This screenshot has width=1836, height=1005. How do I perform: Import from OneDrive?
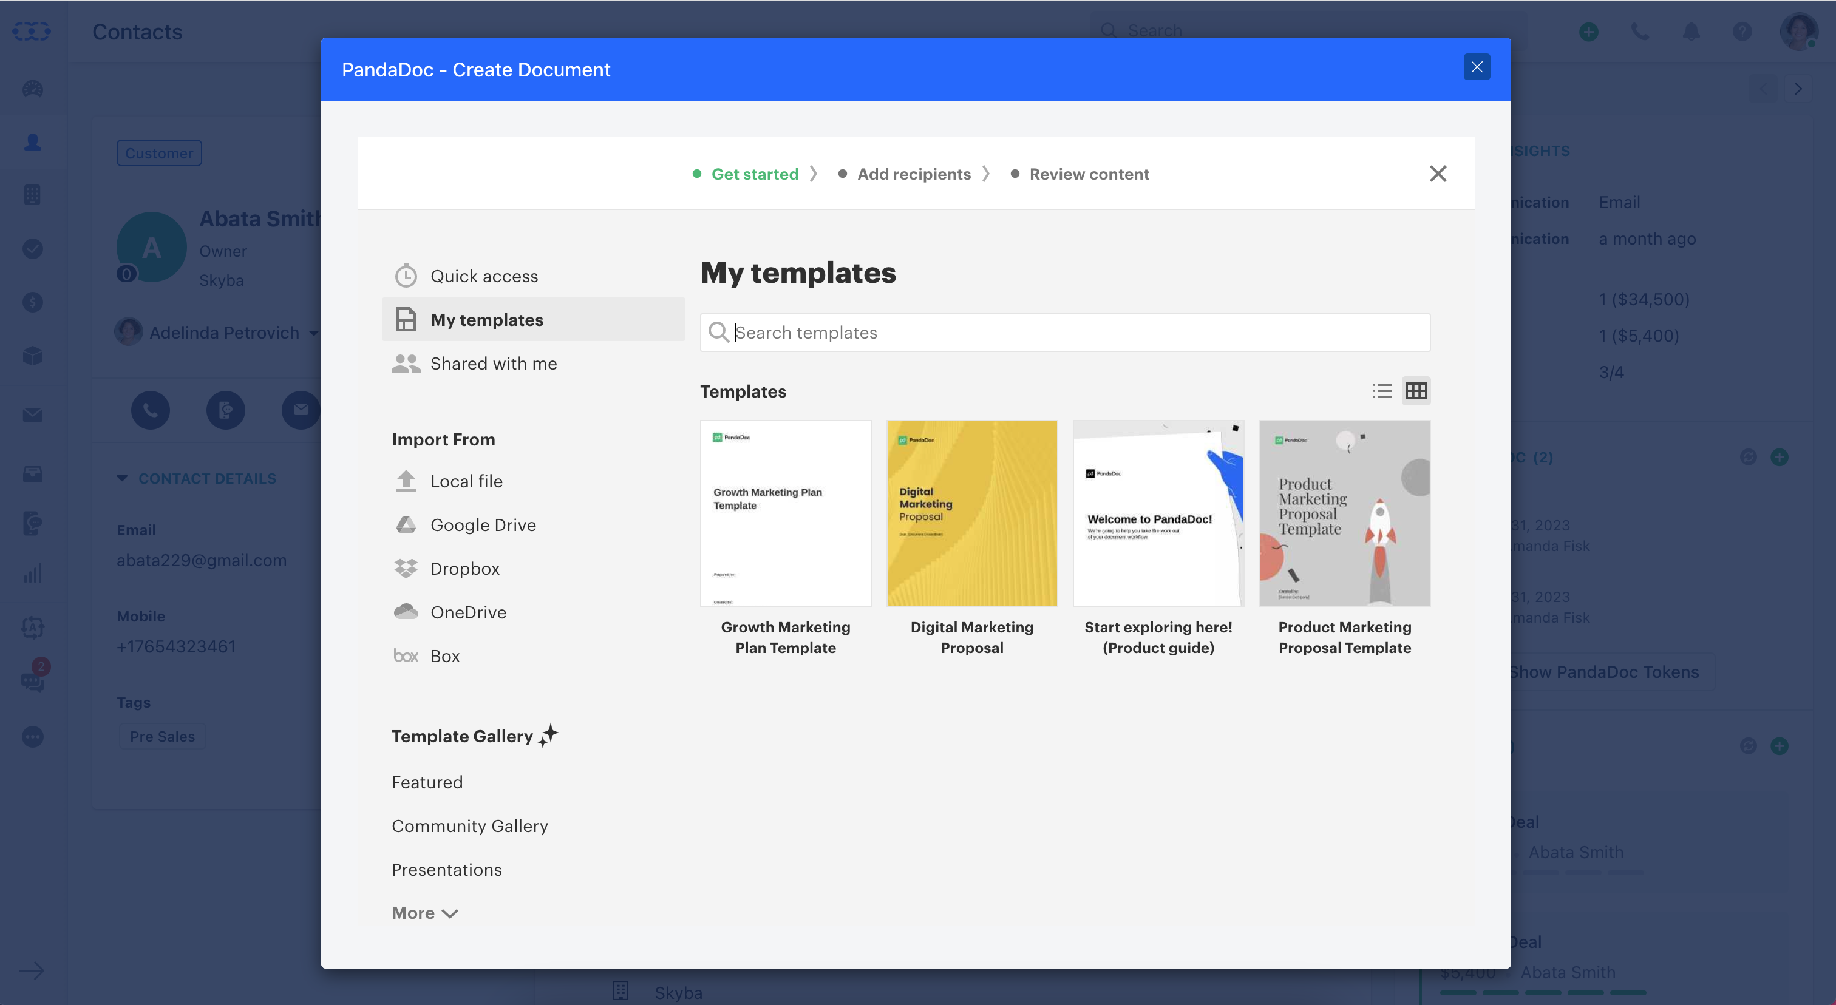click(468, 612)
